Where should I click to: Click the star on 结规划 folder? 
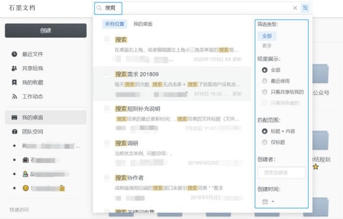click(x=316, y=167)
